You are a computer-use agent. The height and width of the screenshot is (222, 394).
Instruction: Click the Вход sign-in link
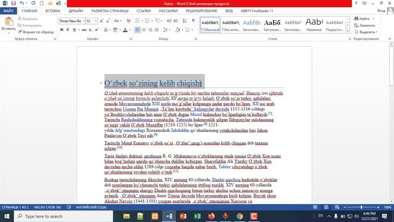pos(381,11)
